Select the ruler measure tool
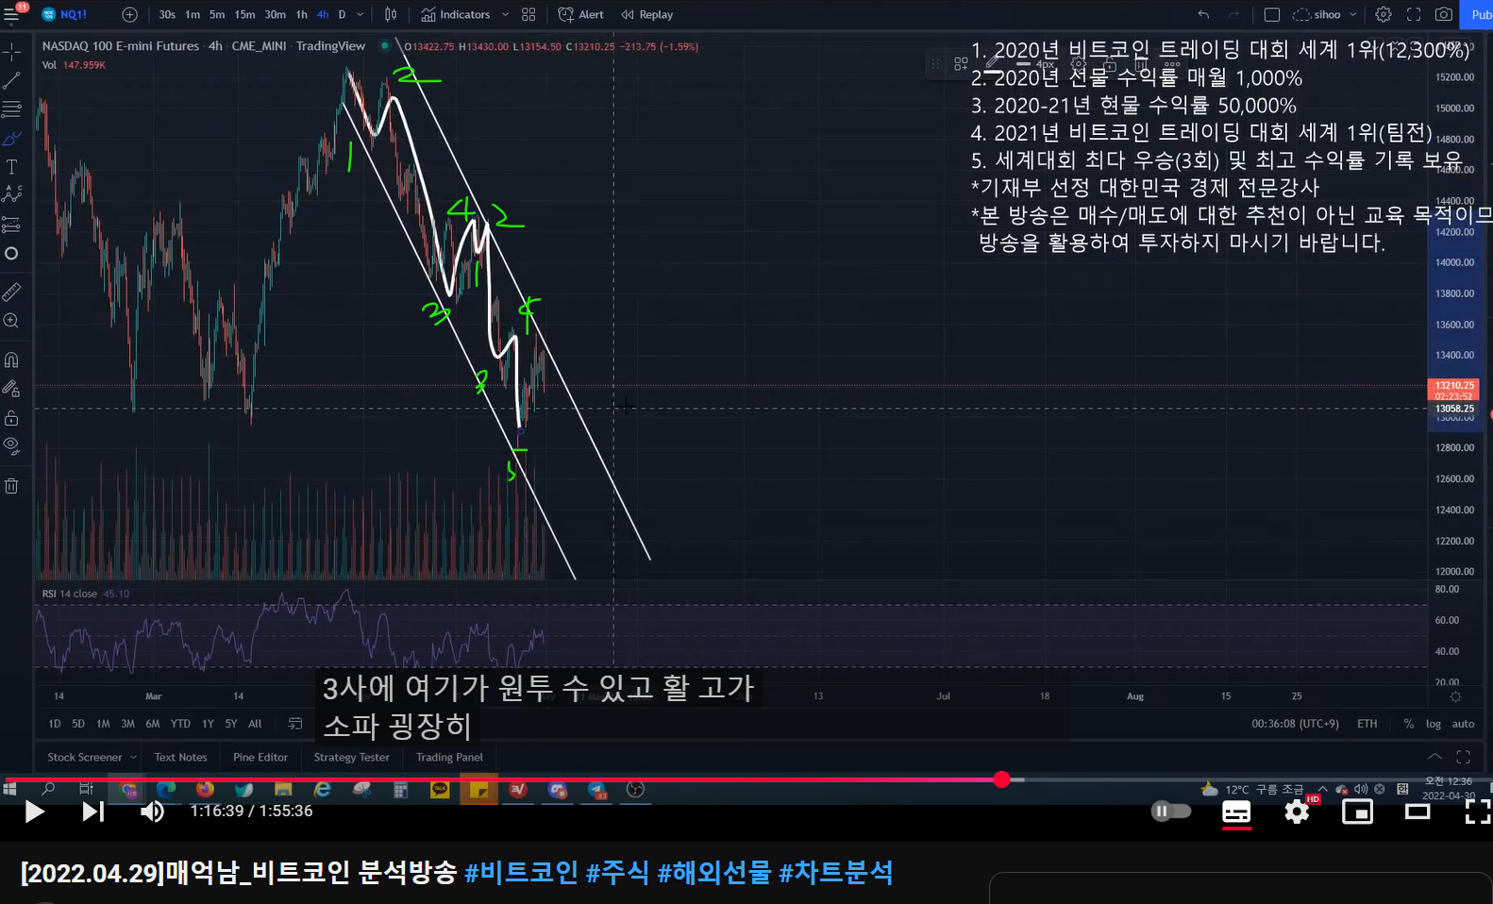 [x=12, y=292]
